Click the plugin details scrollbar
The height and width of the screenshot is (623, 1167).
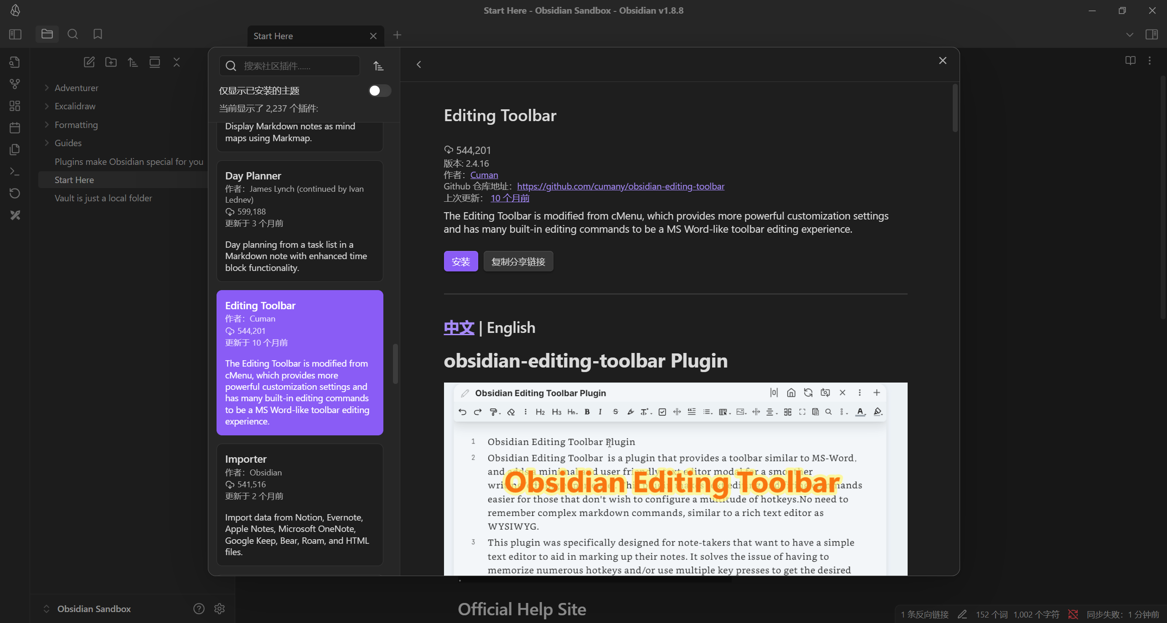click(955, 108)
